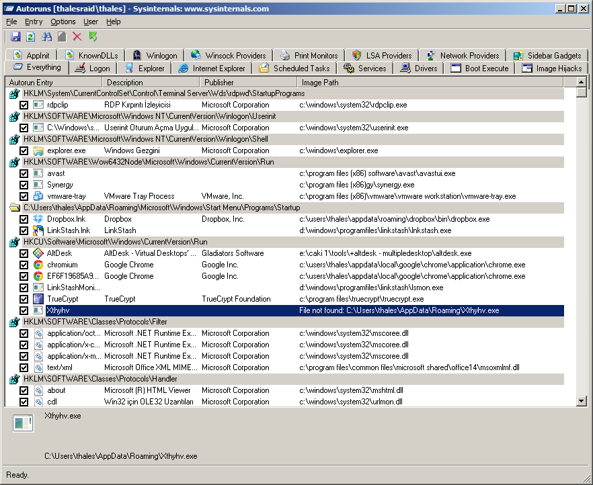Select the Image Hijacks tab
593x485 pixels.
point(552,69)
